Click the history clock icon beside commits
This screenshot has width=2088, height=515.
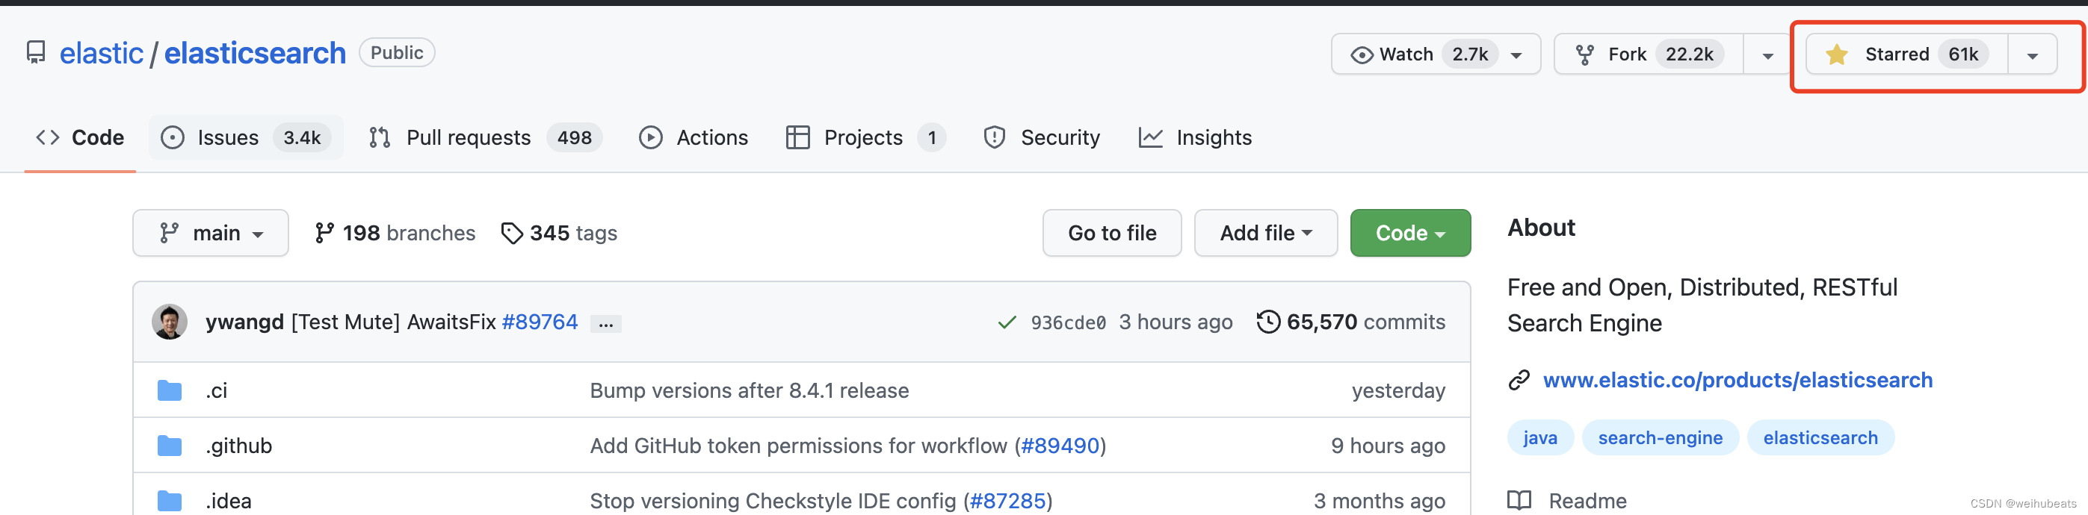(1268, 322)
